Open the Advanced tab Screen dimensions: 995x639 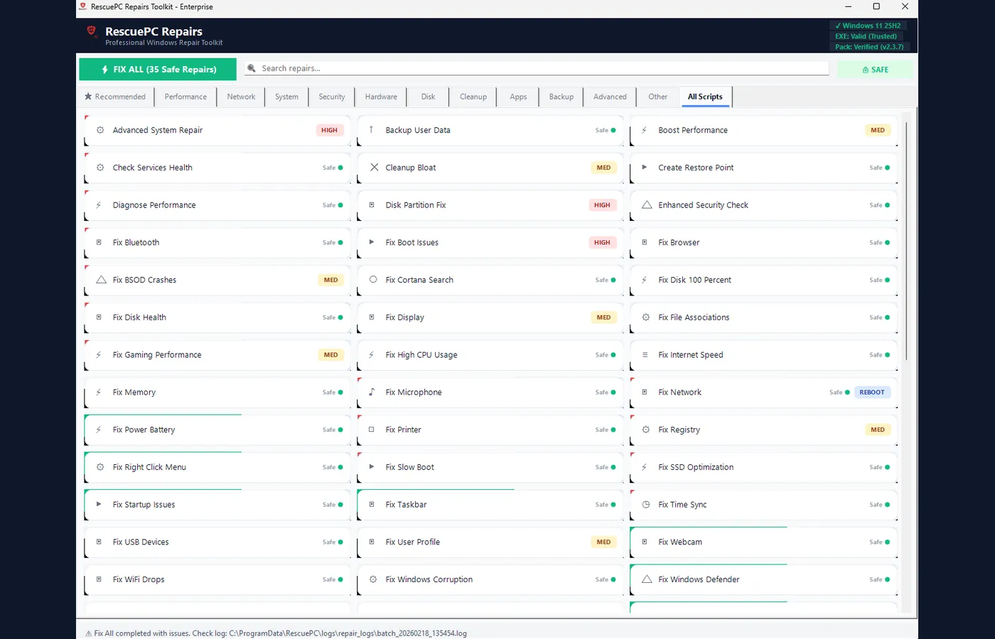610,97
